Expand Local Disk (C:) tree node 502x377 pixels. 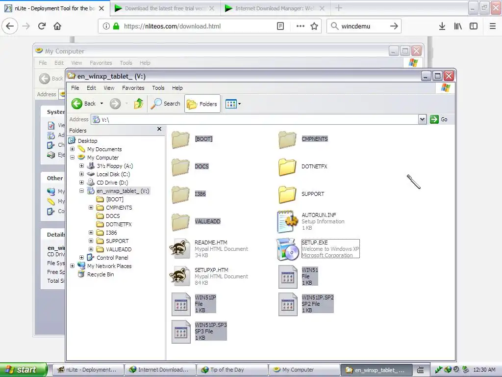(82, 174)
